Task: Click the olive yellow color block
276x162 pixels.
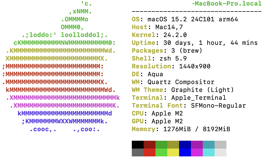Action: 173,145
